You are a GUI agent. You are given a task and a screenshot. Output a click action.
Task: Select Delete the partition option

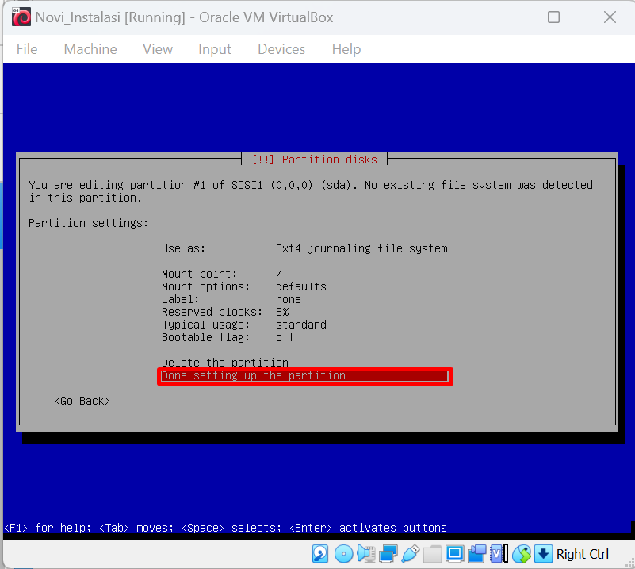pyautogui.click(x=225, y=363)
